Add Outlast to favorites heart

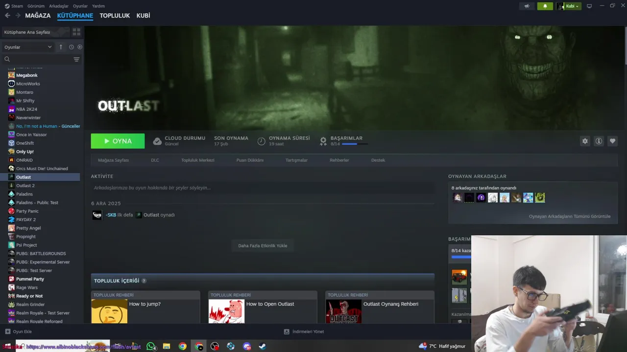[612, 141]
